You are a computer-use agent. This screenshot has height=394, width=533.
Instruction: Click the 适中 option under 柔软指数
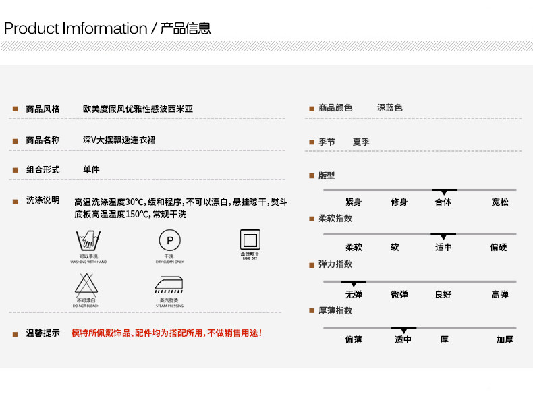443,247
